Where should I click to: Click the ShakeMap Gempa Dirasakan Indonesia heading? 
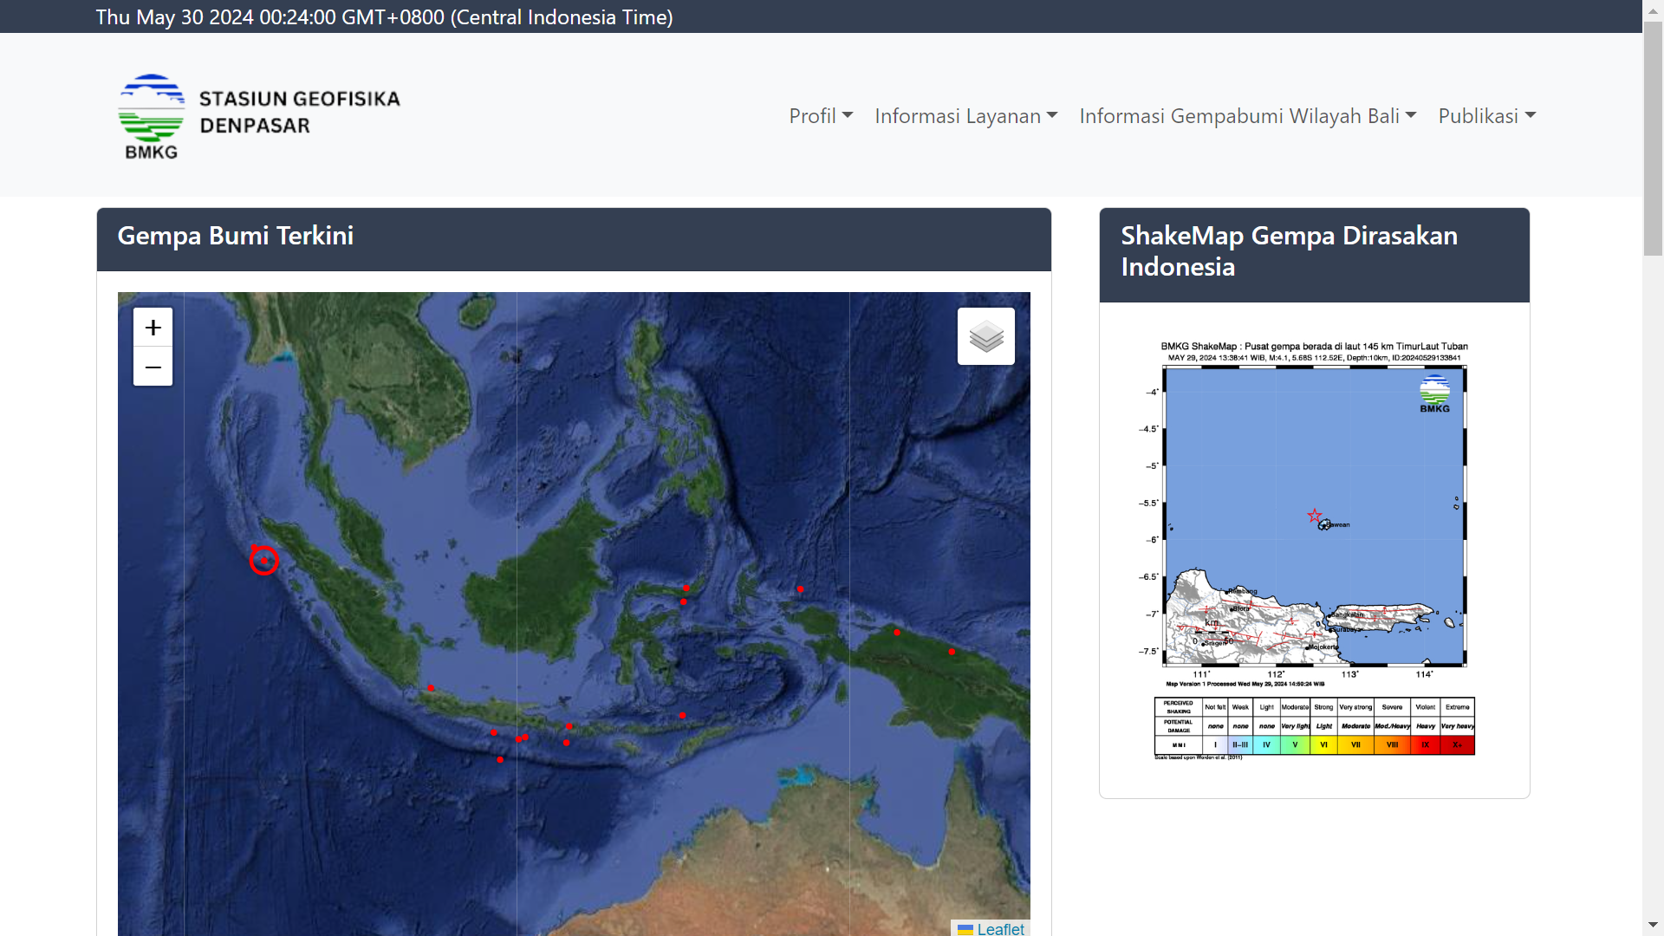click(x=1289, y=251)
